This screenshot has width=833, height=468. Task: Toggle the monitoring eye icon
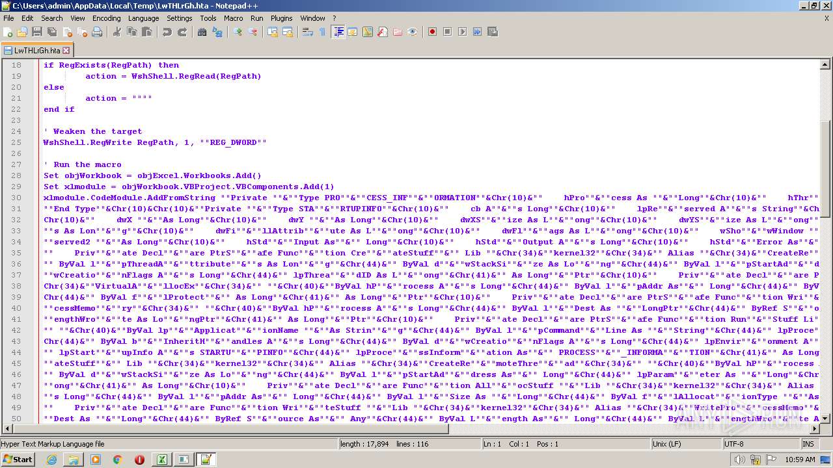(x=413, y=32)
